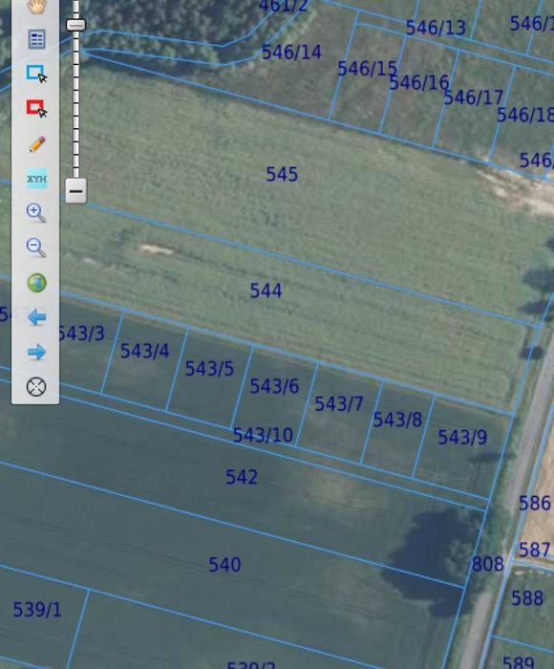Click on parcel 543/6

coord(274,386)
